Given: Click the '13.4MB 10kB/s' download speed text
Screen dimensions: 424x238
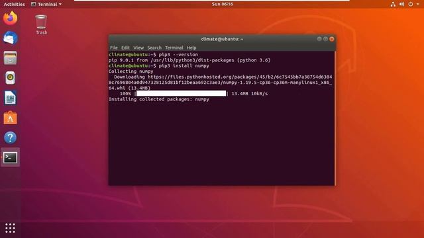Looking at the screenshot, I should point(250,94).
